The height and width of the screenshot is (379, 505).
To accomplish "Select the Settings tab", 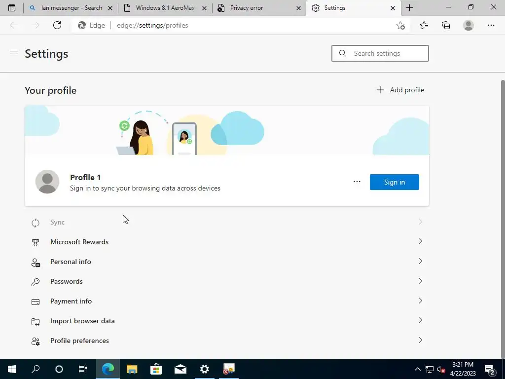I will pyautogui.click(x=354, y=8).
